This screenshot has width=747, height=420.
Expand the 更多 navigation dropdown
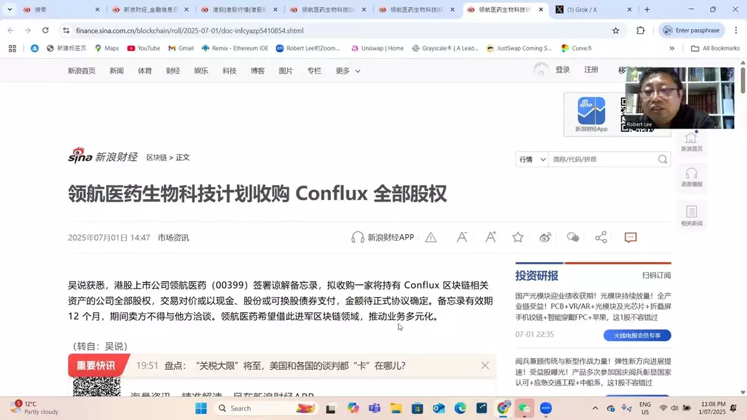[x=348, y=71]
